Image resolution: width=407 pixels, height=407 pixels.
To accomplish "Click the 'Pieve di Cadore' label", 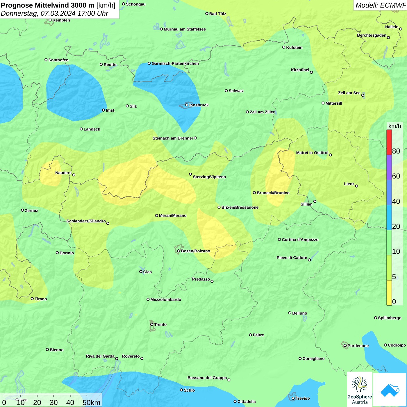I will coord(292,258).
